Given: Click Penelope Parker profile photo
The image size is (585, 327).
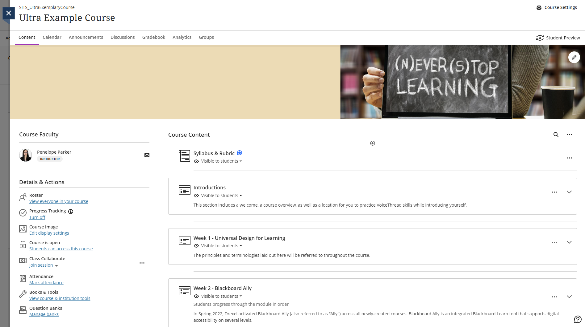Looking at the screenshot, I should point(26,155).
